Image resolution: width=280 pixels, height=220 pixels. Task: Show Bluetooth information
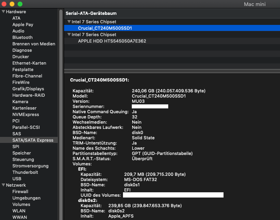click(x=22, y=37)
